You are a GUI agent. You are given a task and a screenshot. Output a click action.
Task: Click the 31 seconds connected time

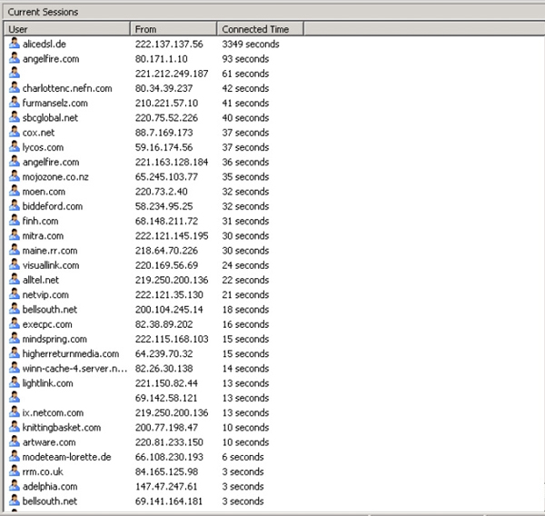(x=245, y=221)
